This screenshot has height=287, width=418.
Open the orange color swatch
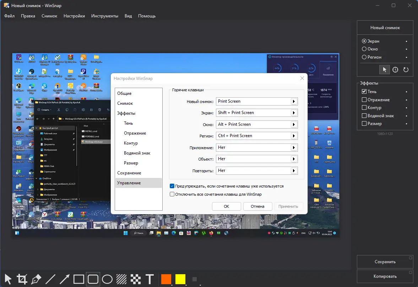click(166, 279)
